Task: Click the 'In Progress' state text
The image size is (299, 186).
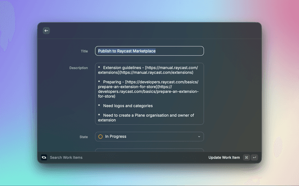Action: 116,137
